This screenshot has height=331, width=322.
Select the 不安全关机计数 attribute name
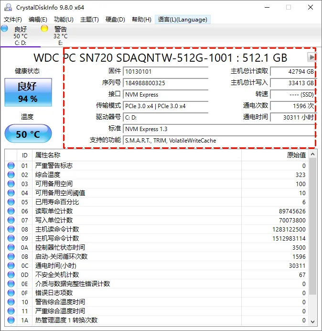tap(57, 275)
